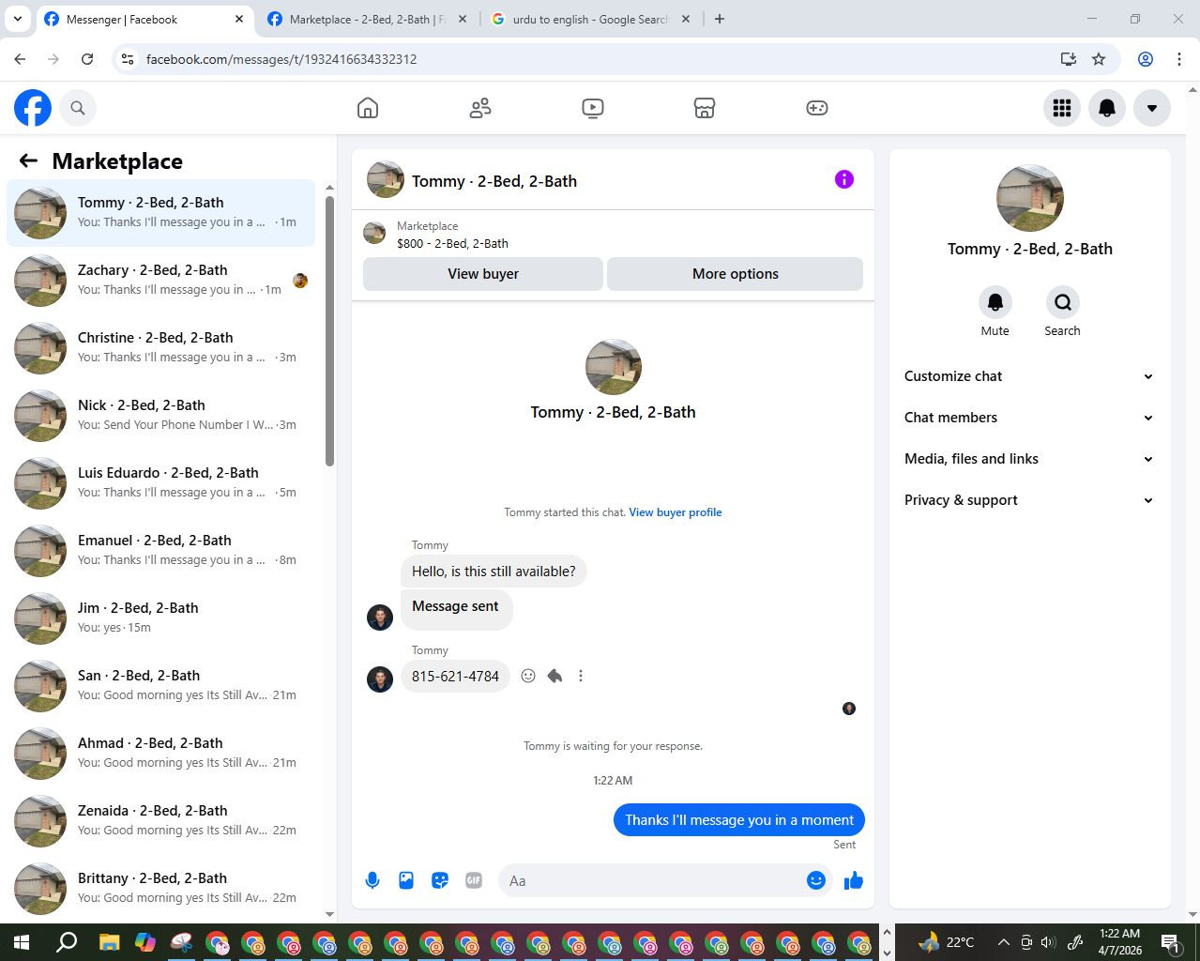Image resolution: width=1200 pixels, height=961 pixels.
Task: Open Windows taskbar search
Action: 67,942
